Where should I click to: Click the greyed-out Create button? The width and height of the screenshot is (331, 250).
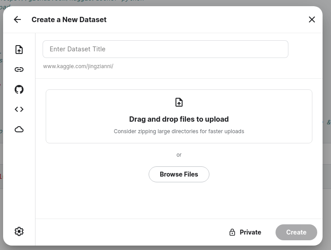pos(296,232)
